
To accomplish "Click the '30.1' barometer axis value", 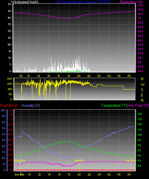I will (x=140, y=14).
